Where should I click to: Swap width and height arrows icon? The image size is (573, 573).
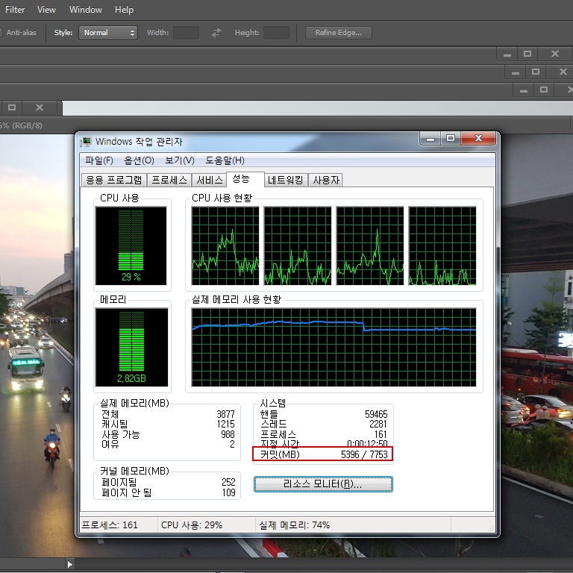click(216, 33)
